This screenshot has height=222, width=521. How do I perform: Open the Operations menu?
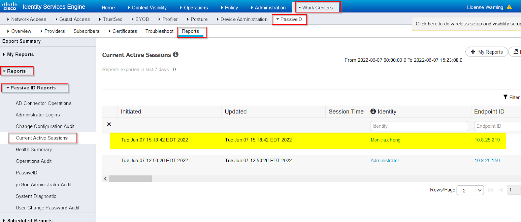(x=194, y=7)
